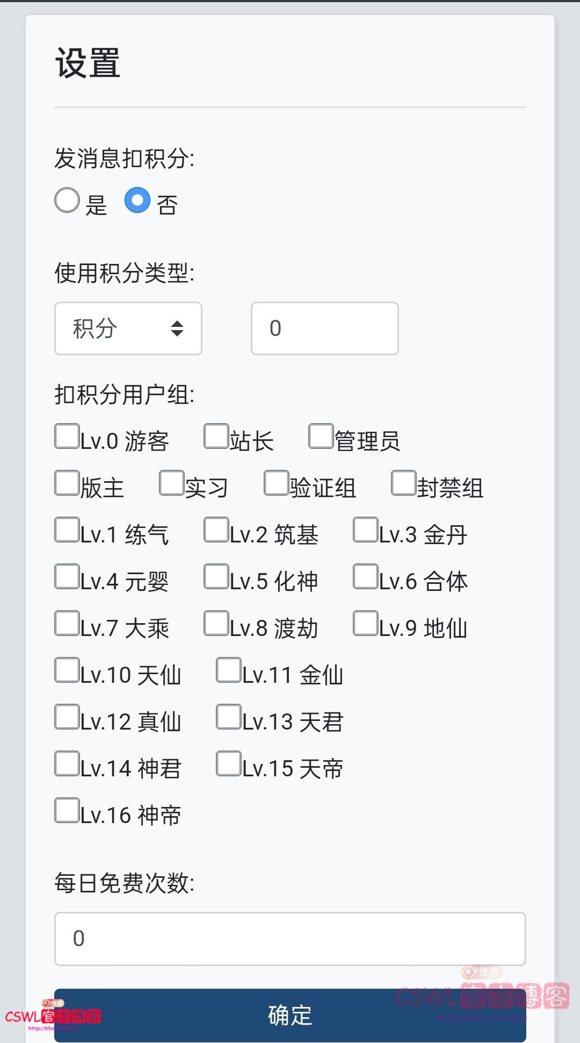Select the Lv.3 金丹 group
This screenshot has height=1043, width=580.
(x=365, y=530)
